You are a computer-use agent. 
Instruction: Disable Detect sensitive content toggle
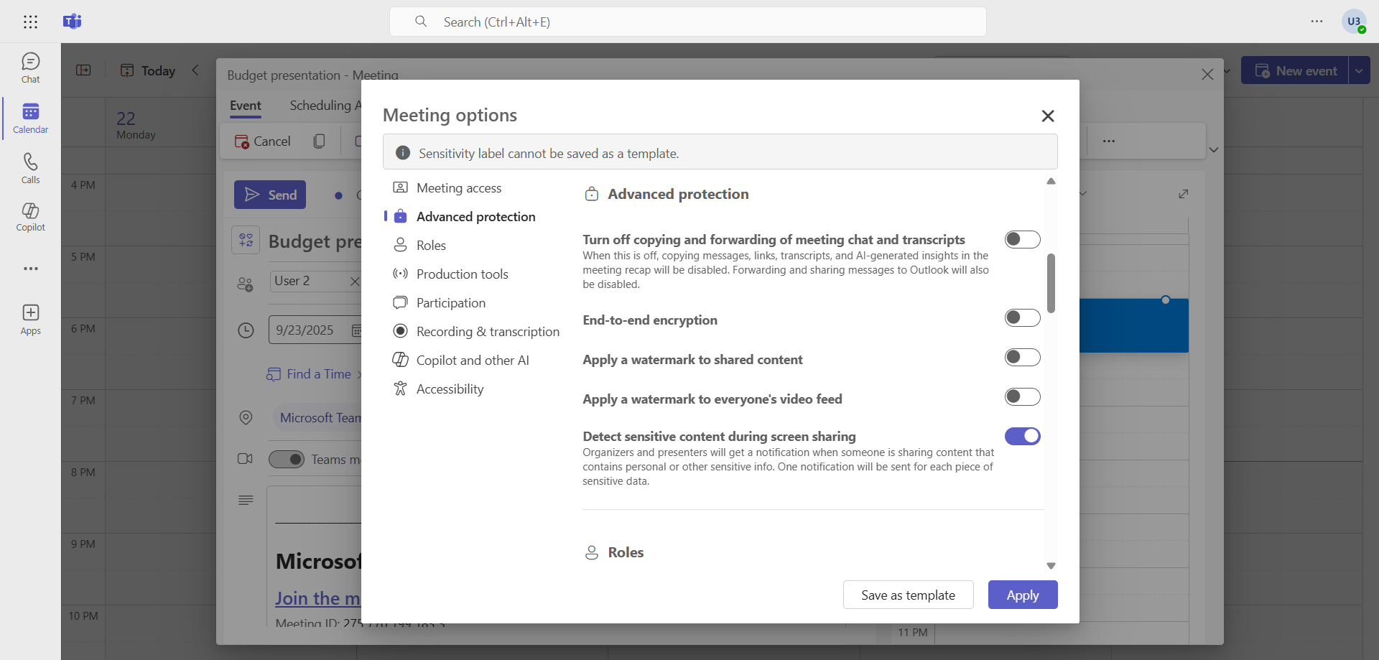pos(1022,436)
